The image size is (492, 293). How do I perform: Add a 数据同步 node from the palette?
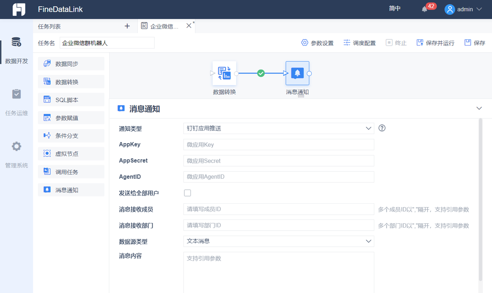(x=71, y=64)
